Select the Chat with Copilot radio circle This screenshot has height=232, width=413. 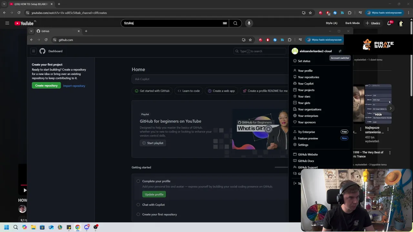click(x=138, y=205)
